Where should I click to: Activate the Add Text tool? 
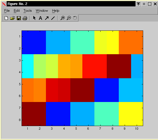tap(41, 18)
